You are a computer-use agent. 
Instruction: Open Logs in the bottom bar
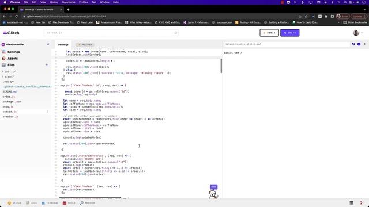31,203
